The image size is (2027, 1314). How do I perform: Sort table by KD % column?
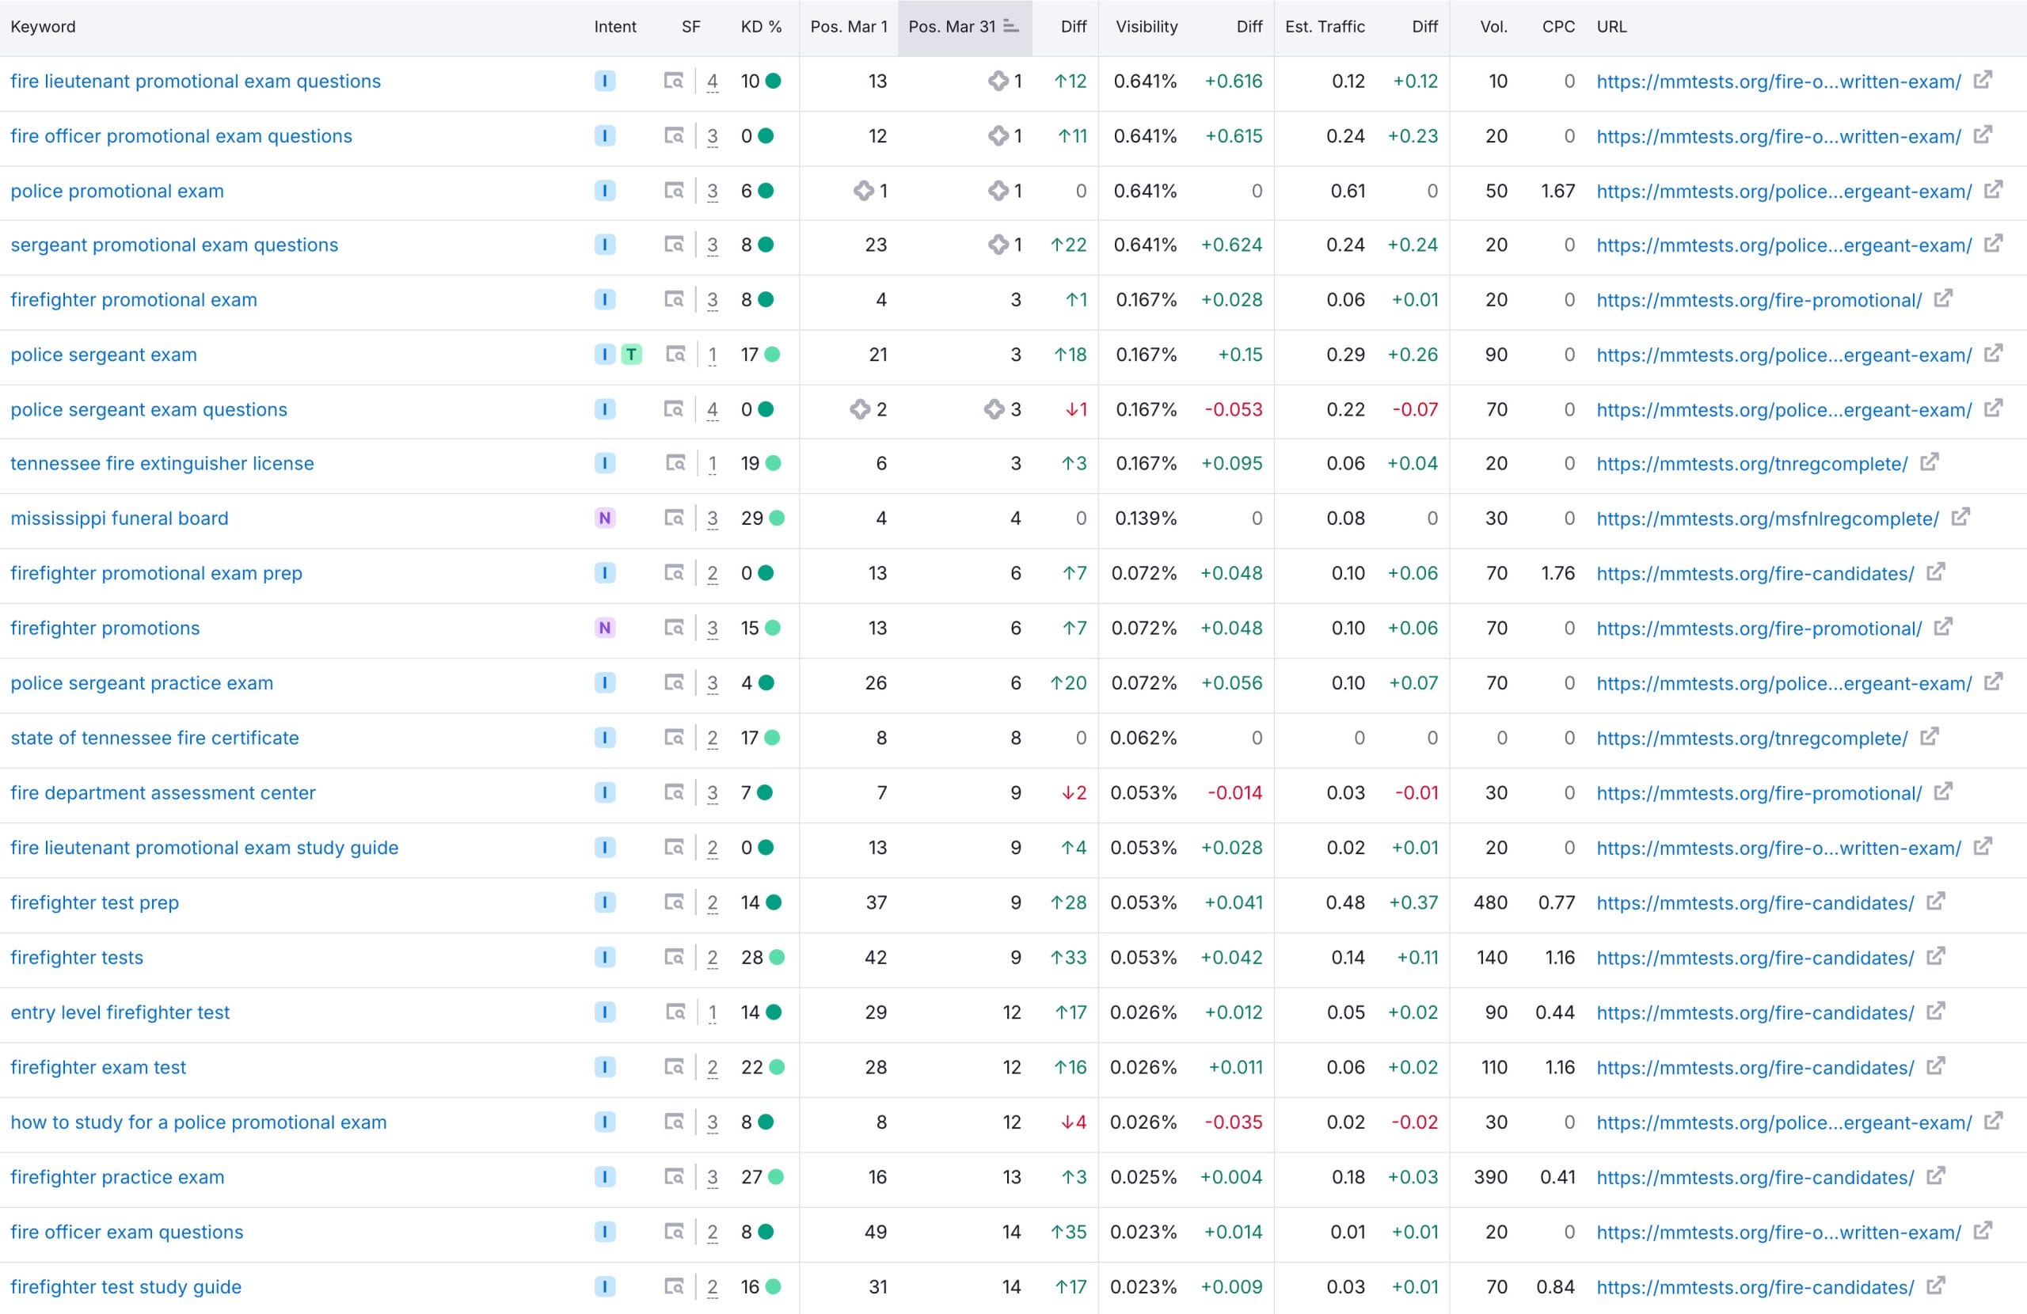pyautogui.click(x=761, y=26)
